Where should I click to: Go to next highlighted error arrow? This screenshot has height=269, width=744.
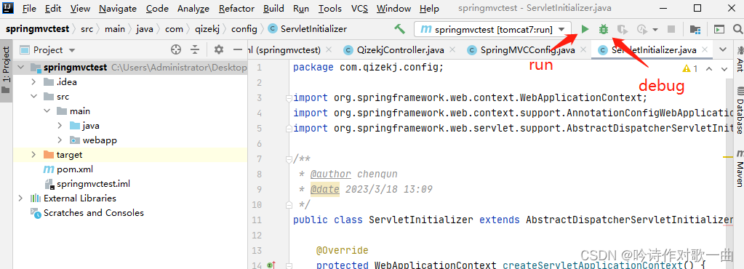(724, 69)
